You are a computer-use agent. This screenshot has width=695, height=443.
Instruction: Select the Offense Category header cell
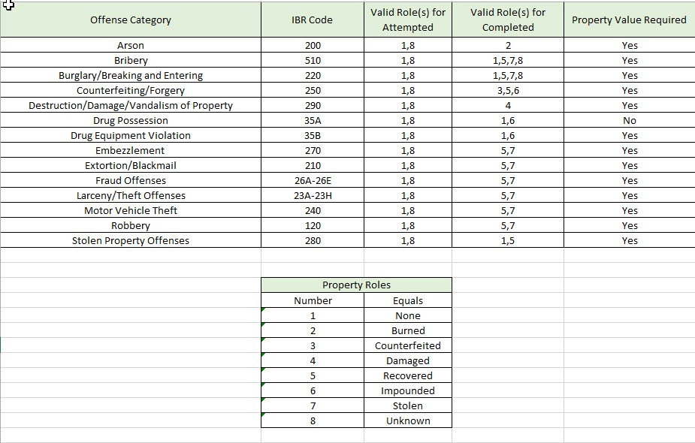(131, 20)
